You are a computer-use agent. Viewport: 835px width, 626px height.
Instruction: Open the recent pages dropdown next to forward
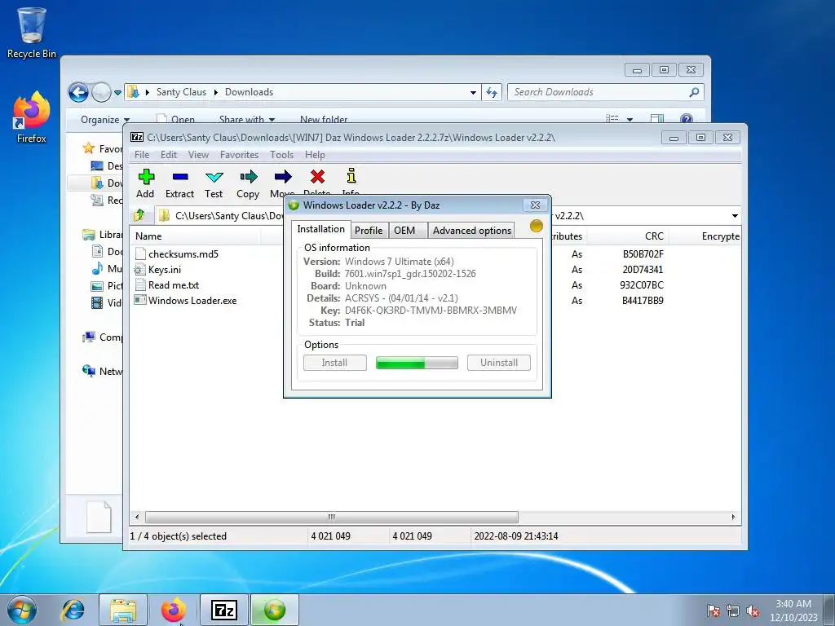pyautogui.click(x=117, y=93)
